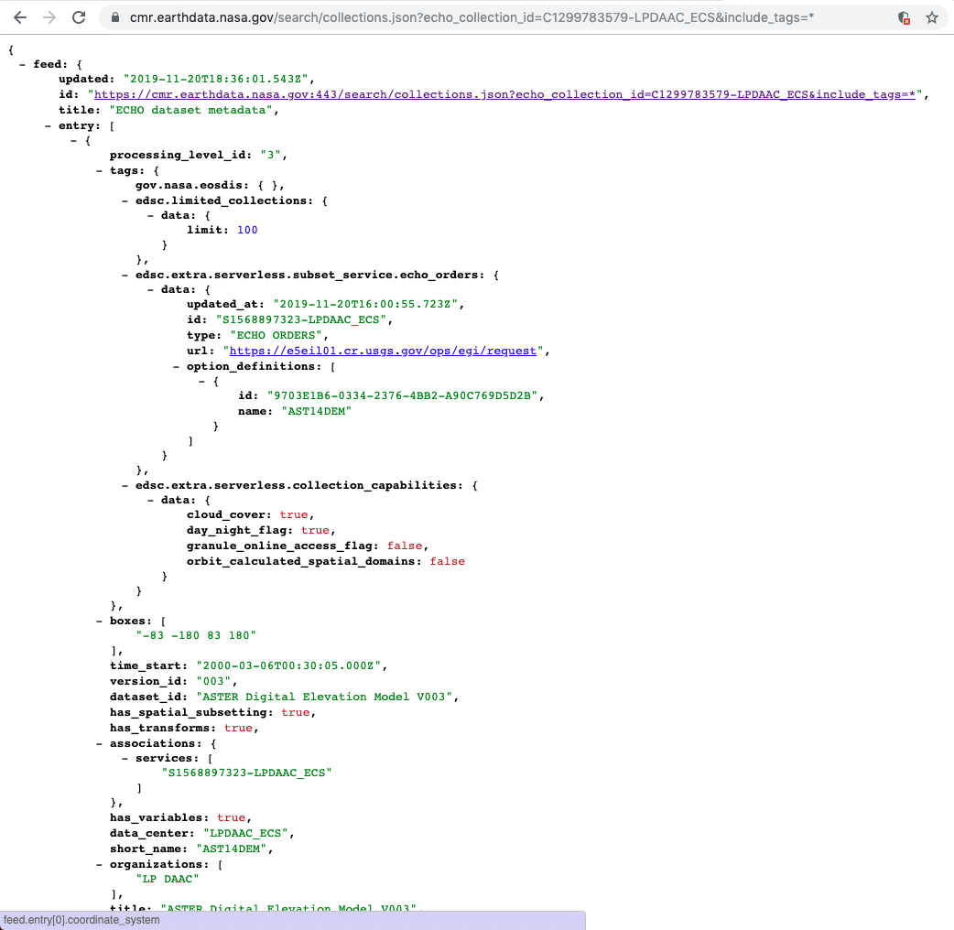
Task: Collapse the services array
Action: pyautogui.click(x=125, y=758)
